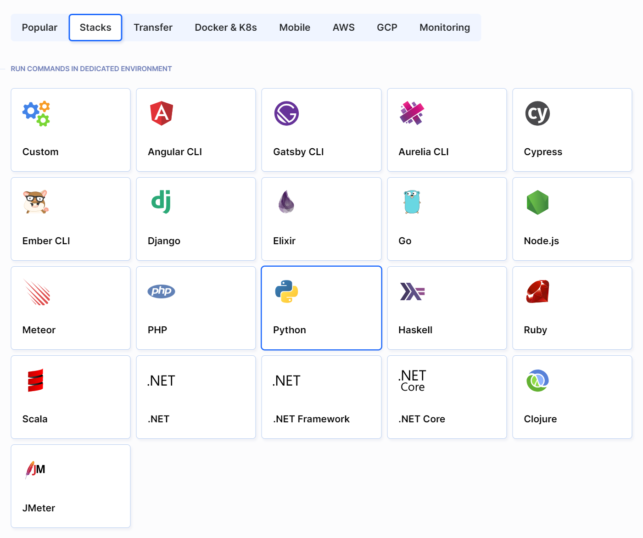Open the Mobile tab

coord(295,28)
